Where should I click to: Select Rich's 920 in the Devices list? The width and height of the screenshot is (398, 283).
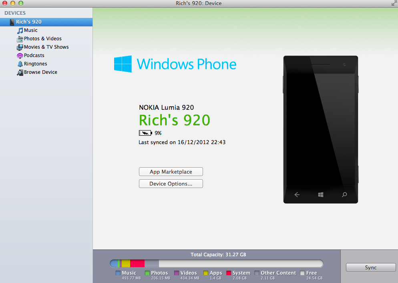coord(29,22)
